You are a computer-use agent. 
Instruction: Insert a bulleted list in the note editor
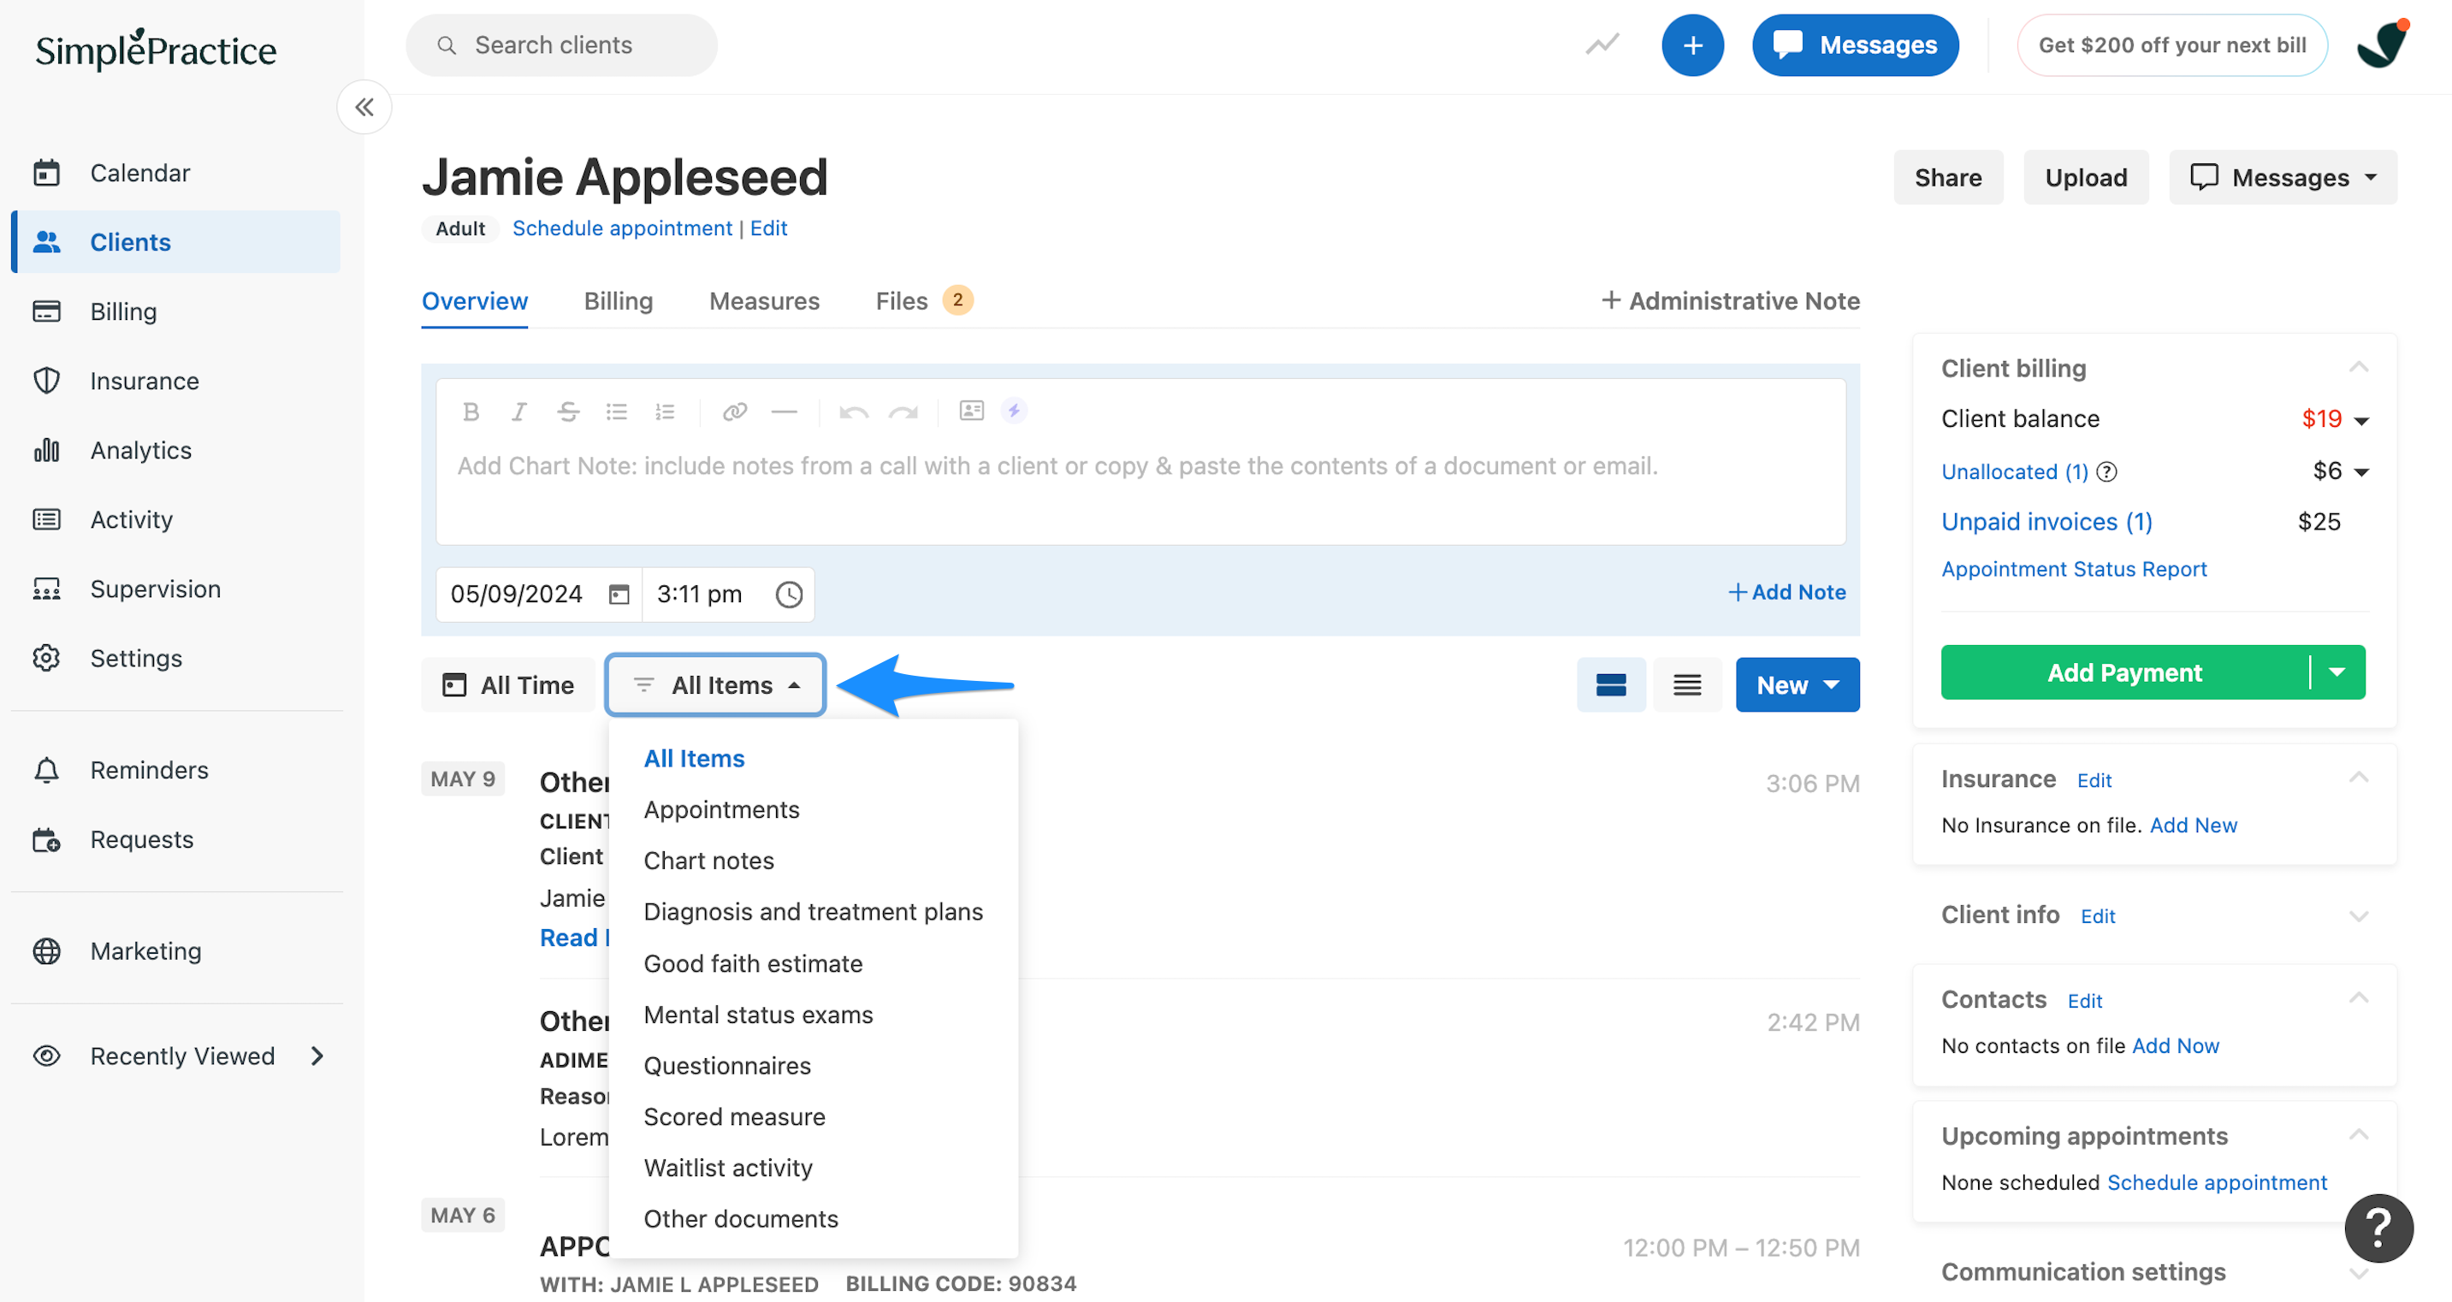point(617,411)
